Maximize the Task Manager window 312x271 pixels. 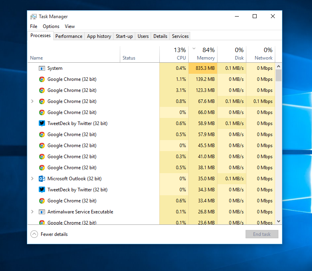click(x=255, y=16)
